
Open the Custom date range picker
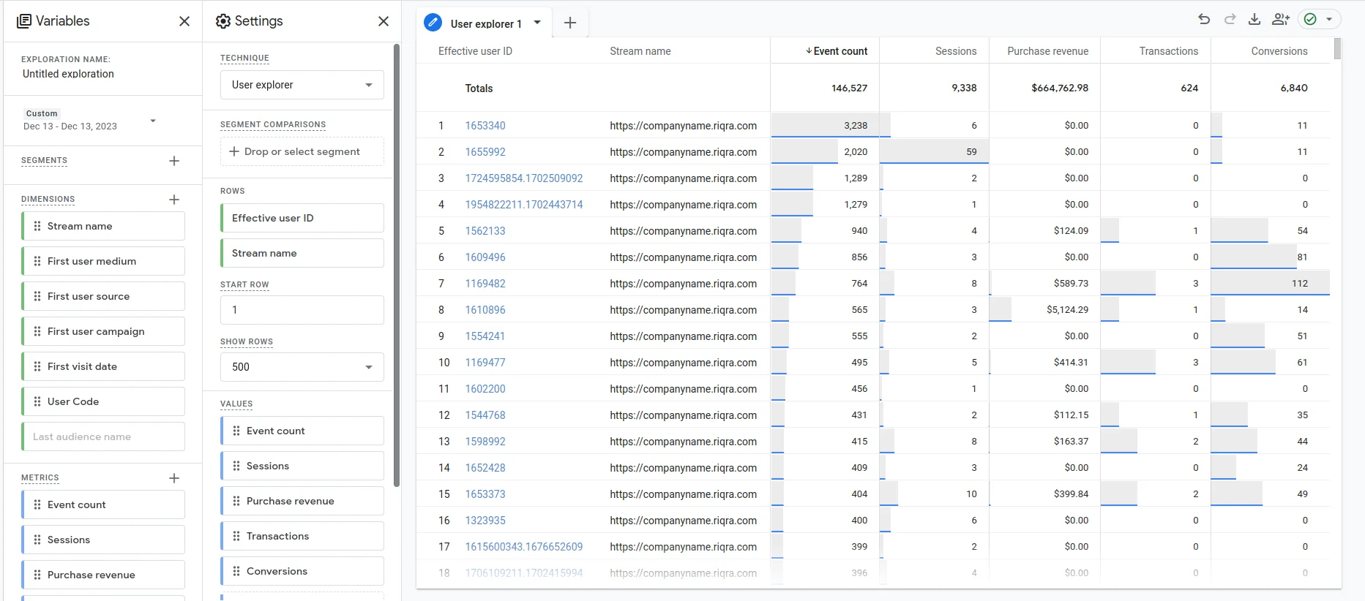(x=90, y=121)
